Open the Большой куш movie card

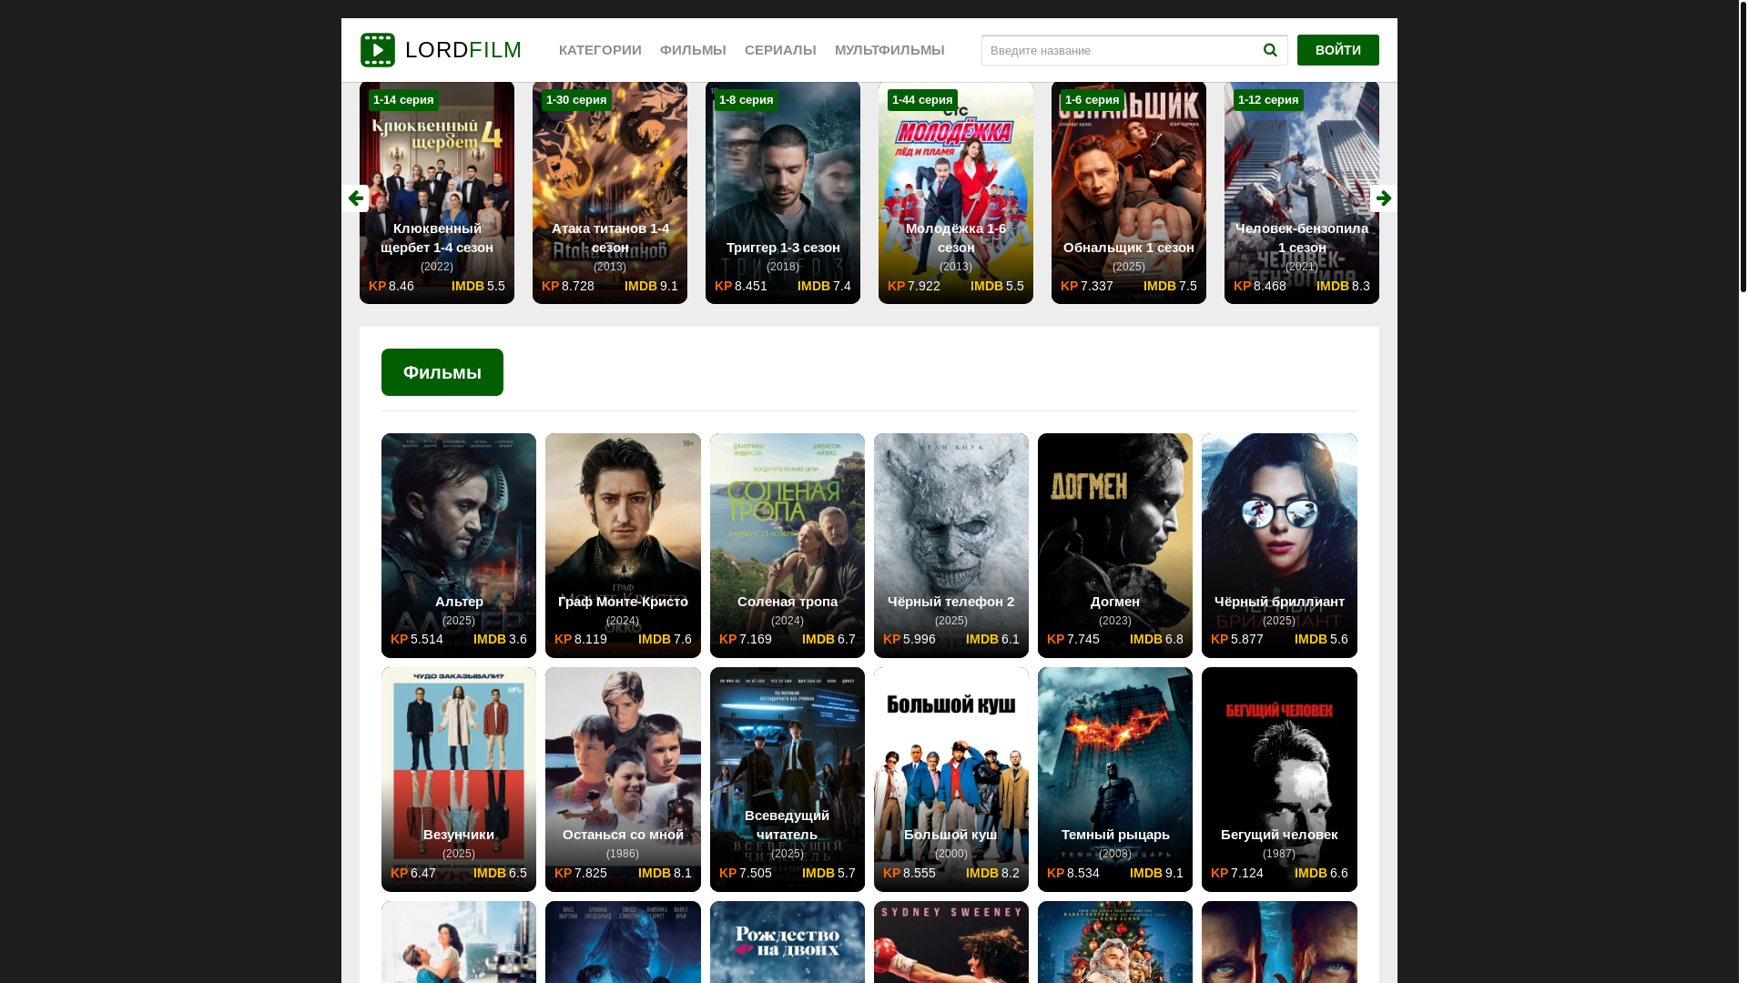tap(951, 779)
